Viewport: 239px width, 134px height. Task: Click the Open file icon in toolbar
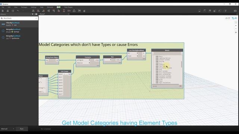(7, 11)
